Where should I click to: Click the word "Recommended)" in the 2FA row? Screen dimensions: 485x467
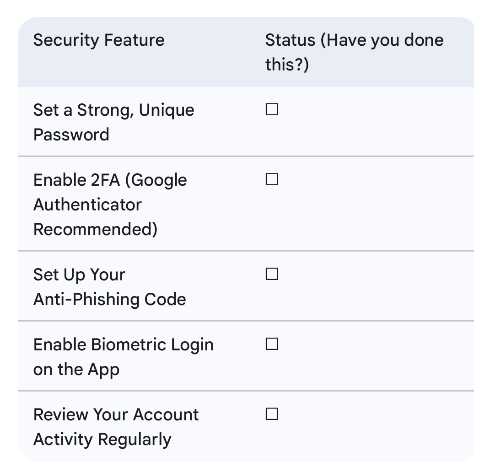[95, 229]
